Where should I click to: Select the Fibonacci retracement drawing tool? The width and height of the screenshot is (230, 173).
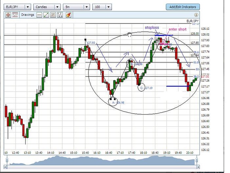[x=53, y=15]
